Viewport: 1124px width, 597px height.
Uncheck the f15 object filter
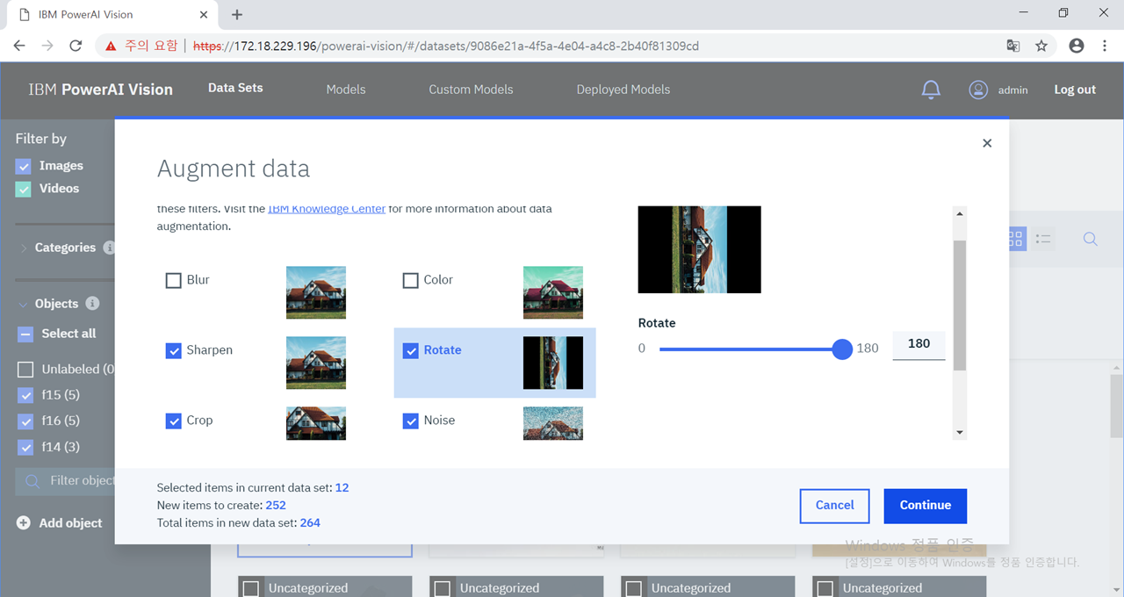coord(25,394)
